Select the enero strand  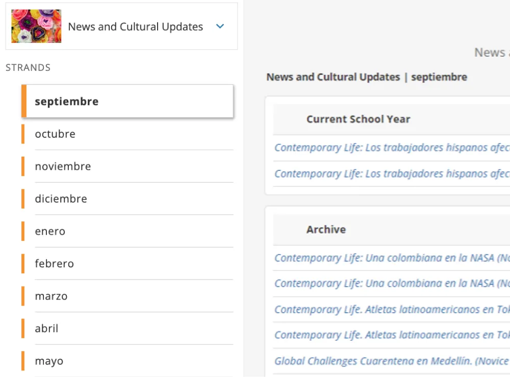[x=50, y=231]
